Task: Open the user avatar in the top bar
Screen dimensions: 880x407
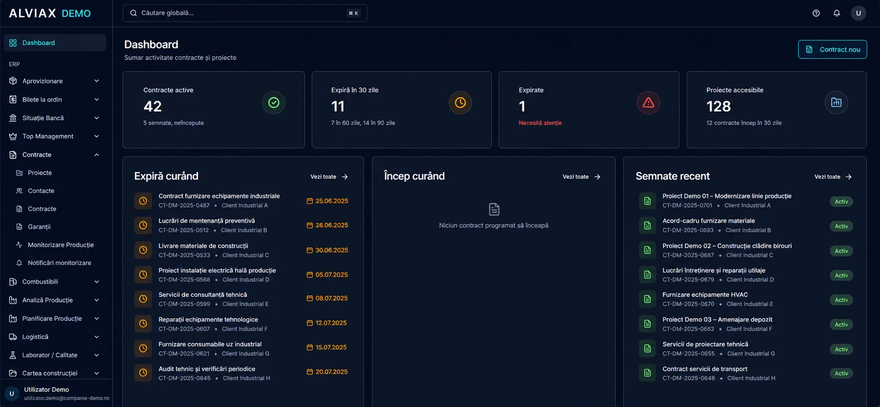Action: [859, 13]
